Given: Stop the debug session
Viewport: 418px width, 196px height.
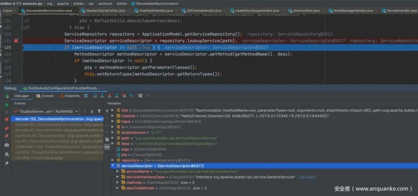Looking at the screenshot, I should coord(7,119).
